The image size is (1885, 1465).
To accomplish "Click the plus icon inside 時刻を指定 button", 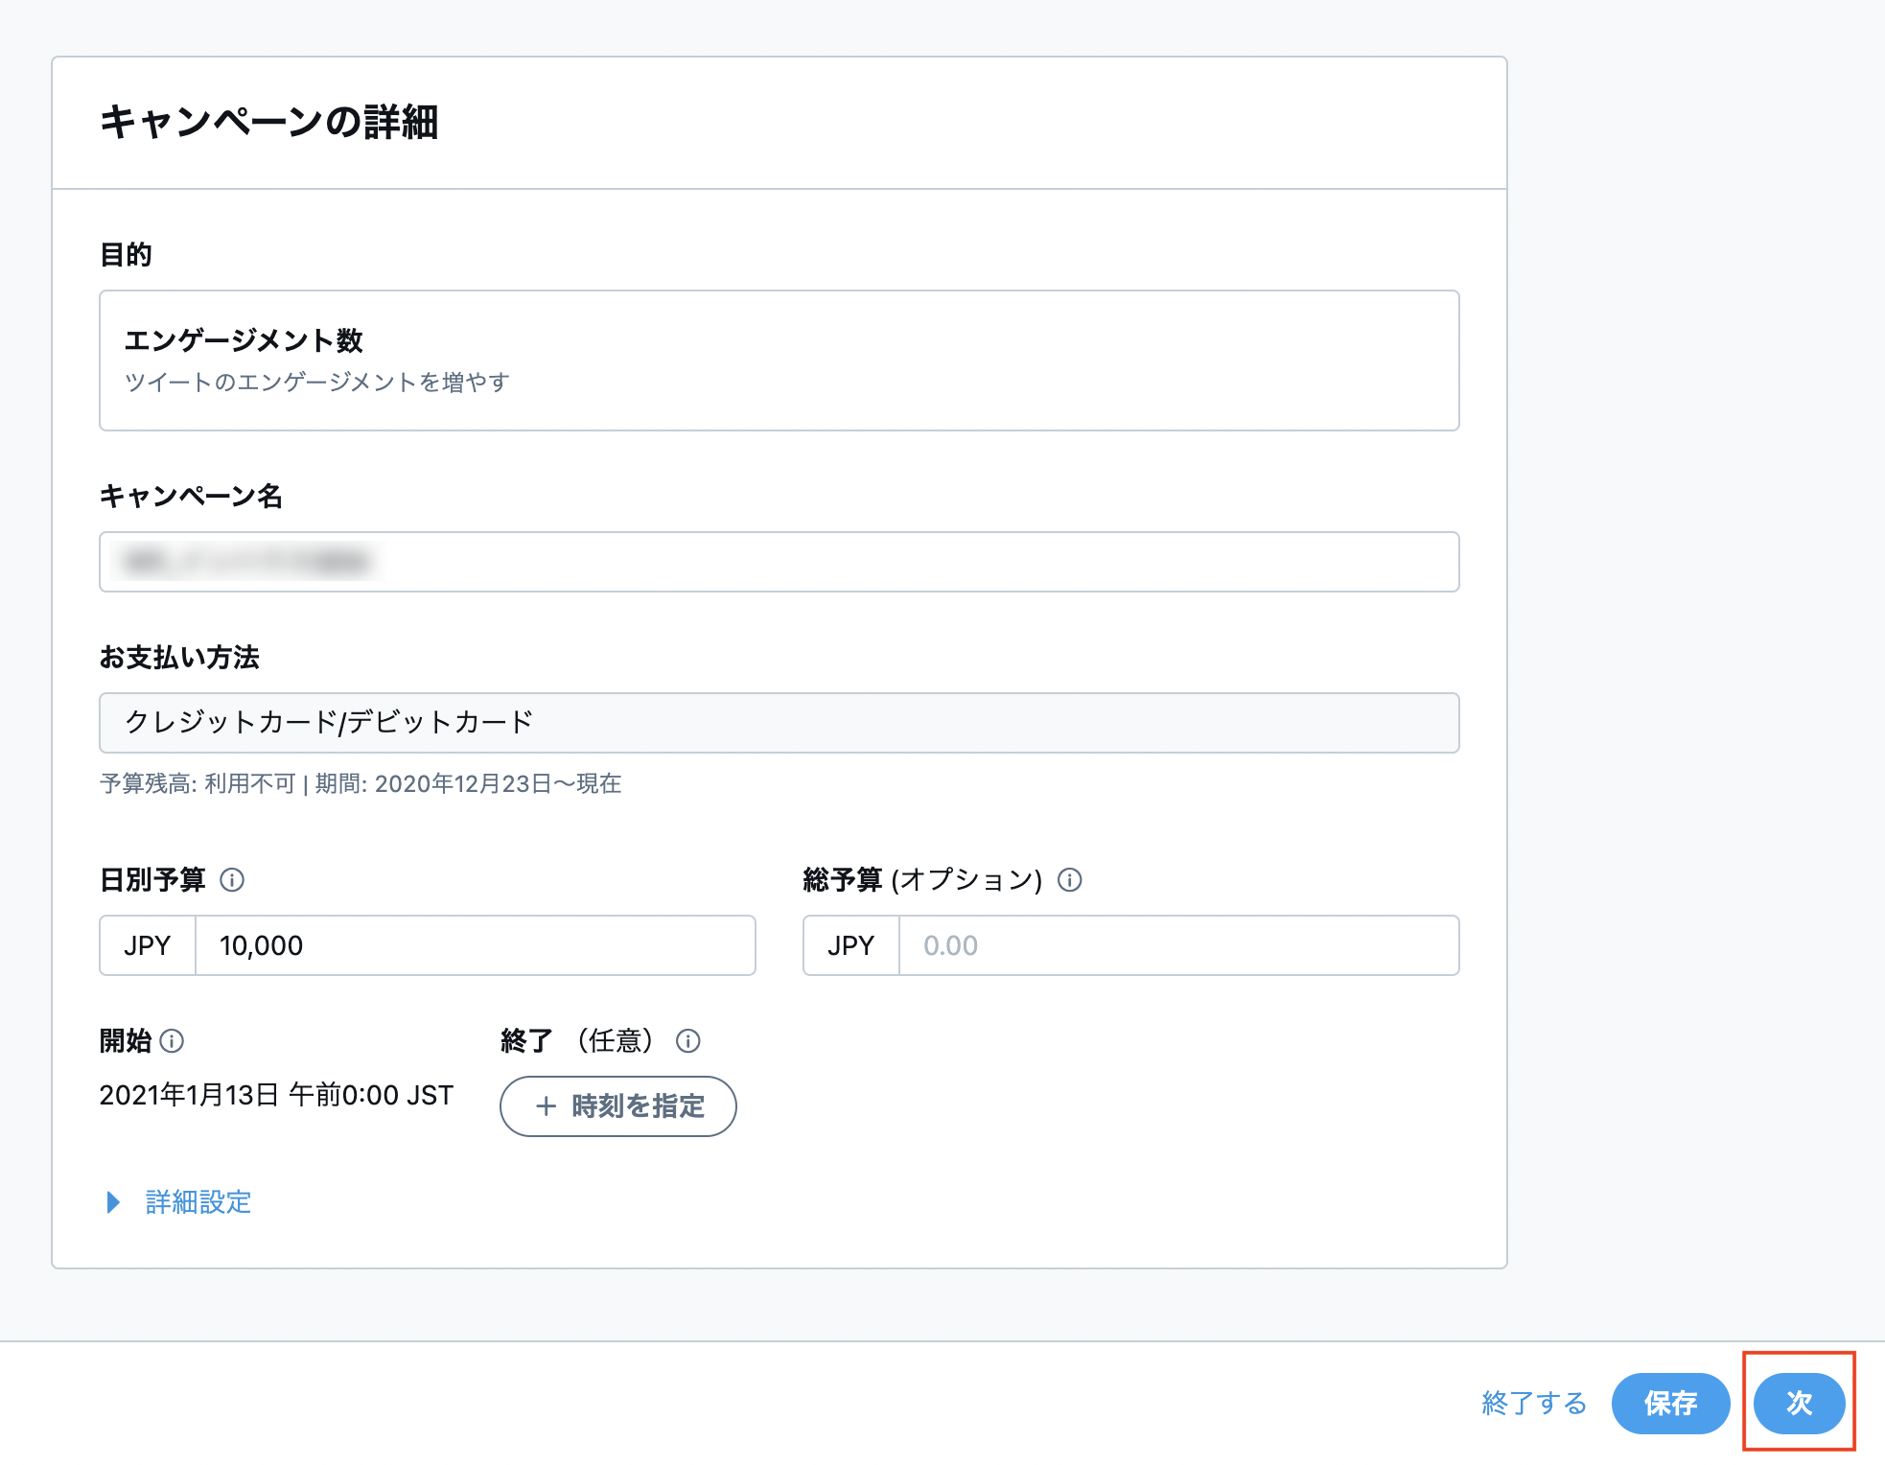I will (x=546, y=1105).
